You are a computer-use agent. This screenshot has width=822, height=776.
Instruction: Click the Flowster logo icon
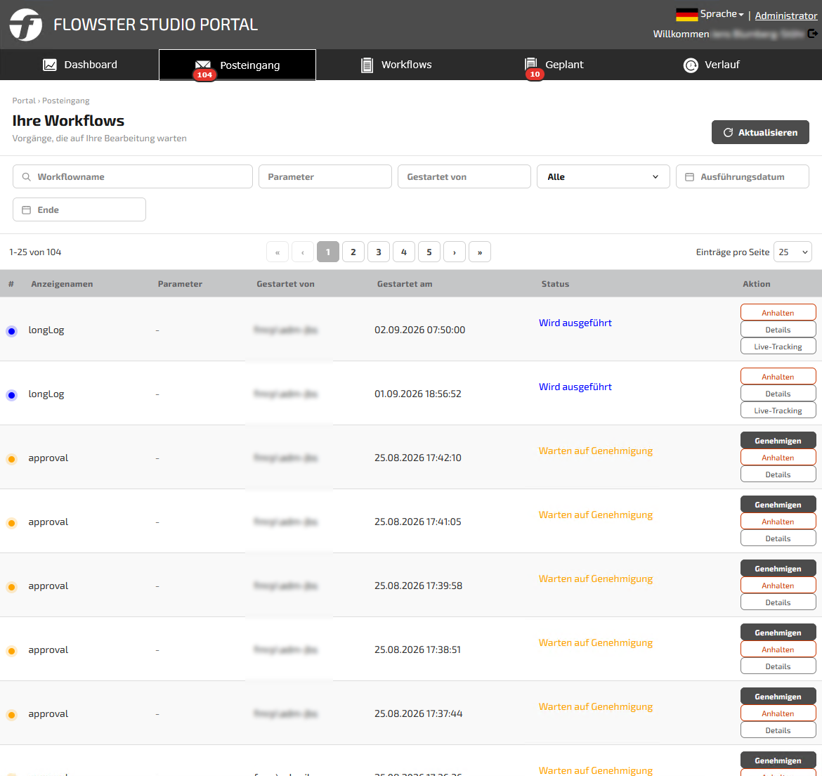(26, 25)
